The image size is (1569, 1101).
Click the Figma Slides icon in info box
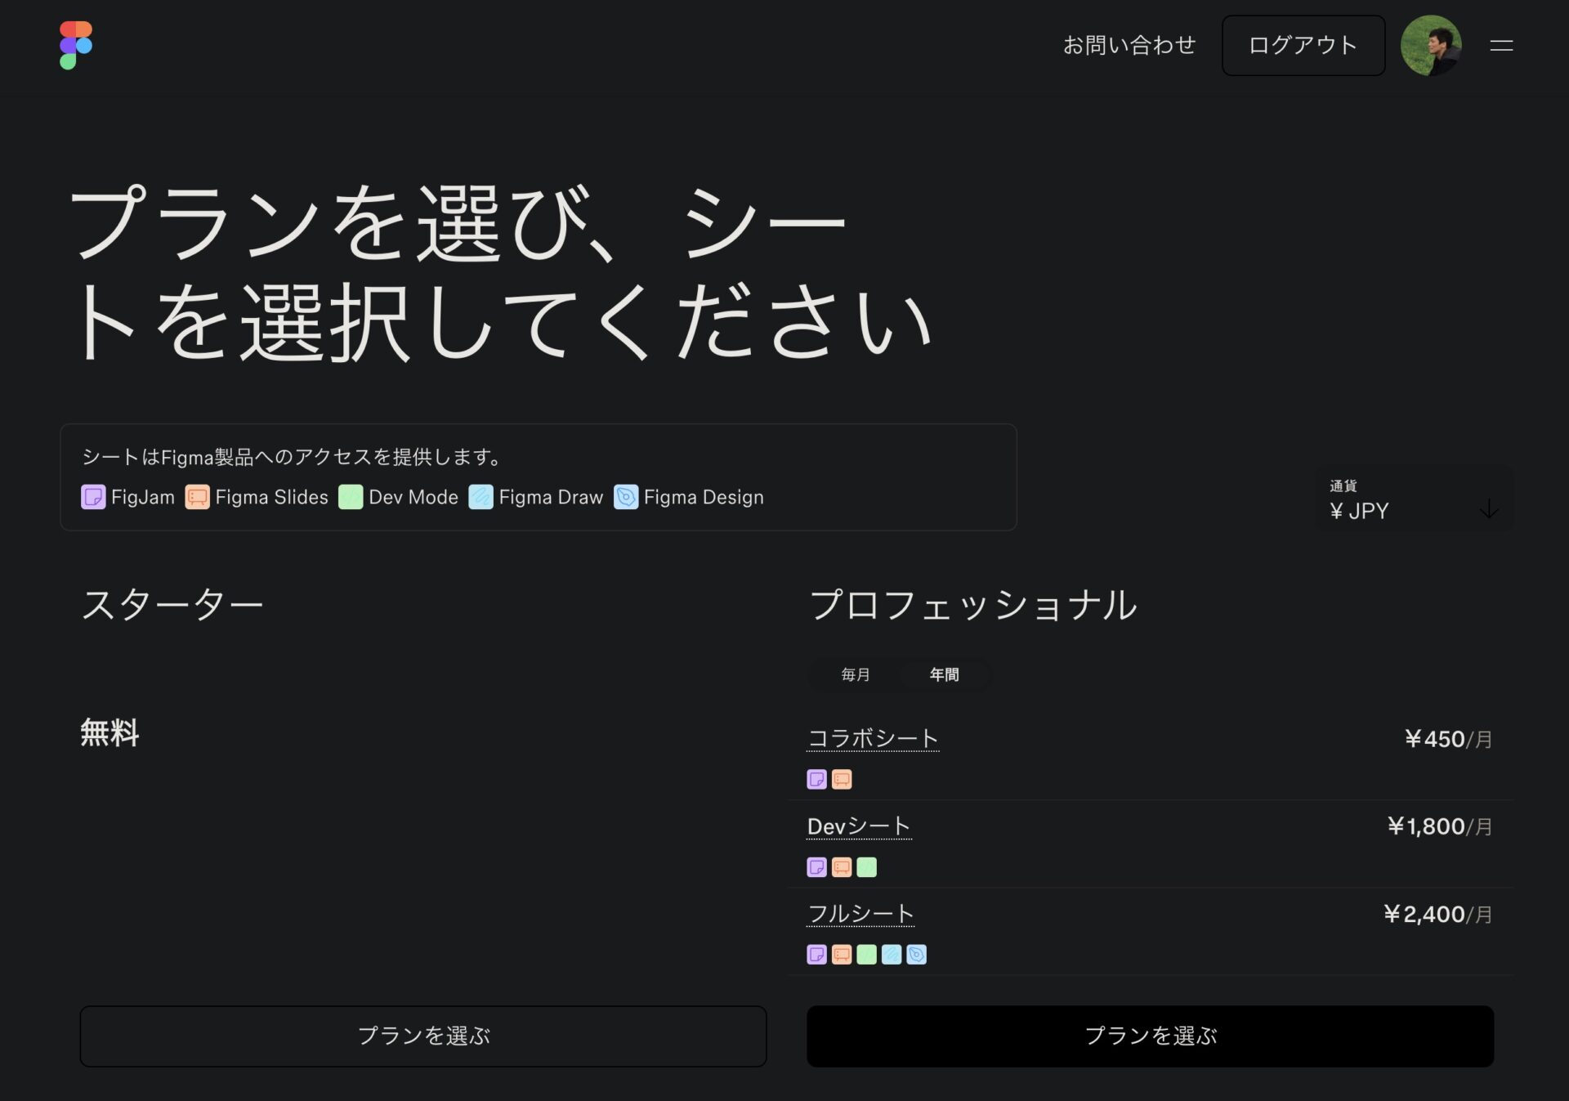click(197, 497)
